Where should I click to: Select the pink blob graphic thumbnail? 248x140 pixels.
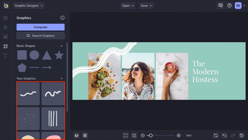click(x=53, y=136)
